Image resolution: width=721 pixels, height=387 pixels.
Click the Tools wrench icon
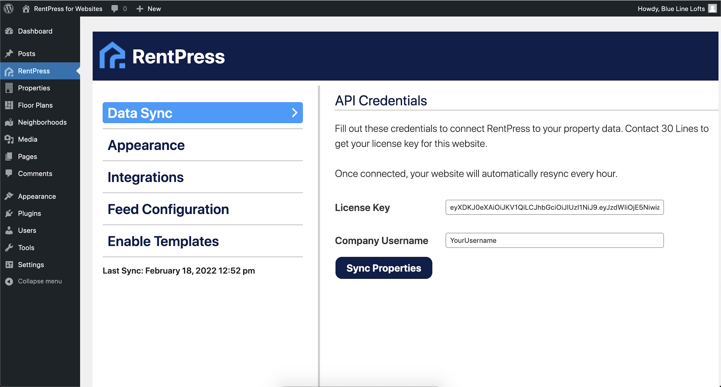pyautogui.click(x=9, y=248)
